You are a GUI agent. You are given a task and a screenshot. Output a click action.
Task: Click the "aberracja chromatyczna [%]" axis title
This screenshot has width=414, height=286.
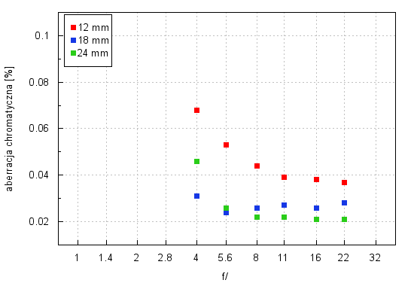pos(9,129)
